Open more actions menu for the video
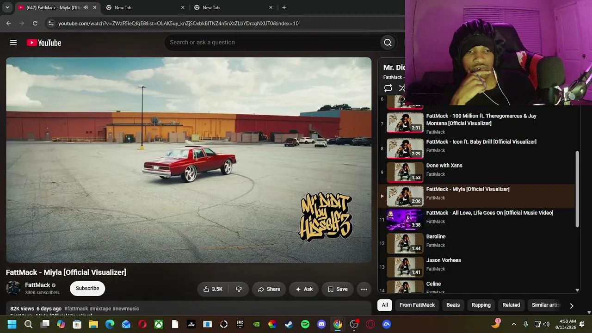 [x=364, y=289]
